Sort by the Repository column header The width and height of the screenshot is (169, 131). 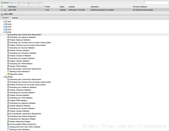(x=26, y=7)
